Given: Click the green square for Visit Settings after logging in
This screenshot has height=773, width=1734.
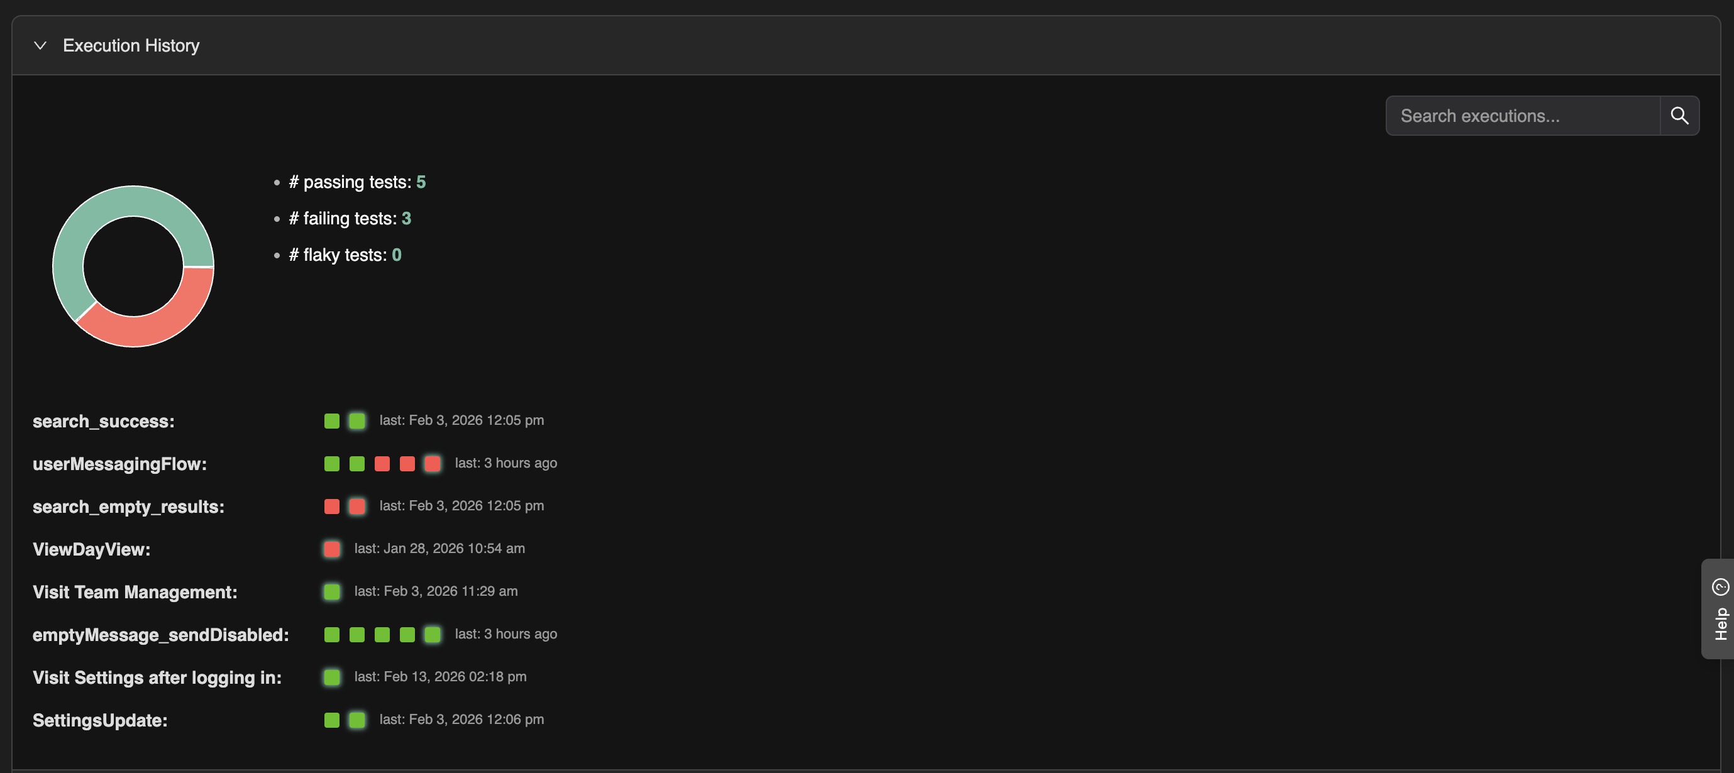Looking at the screenshot, I should click(x=332, y=677).
